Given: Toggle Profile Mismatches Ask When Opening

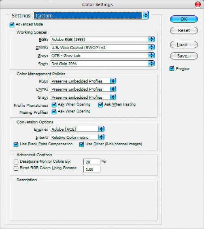Looking at the screenshot, I should click(54, 104).
